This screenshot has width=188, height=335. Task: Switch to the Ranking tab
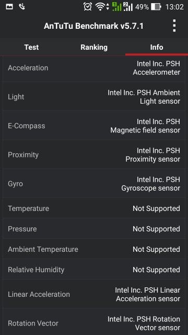(x=94, y=47)
